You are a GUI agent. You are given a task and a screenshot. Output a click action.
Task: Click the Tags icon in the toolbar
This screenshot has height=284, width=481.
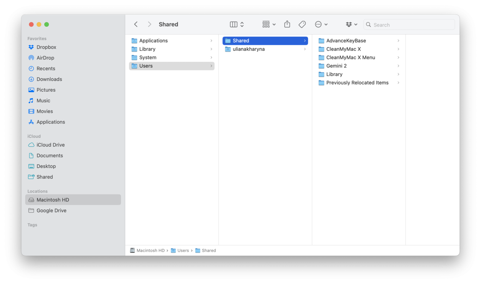pyautogui.click(x=302, y=24)
